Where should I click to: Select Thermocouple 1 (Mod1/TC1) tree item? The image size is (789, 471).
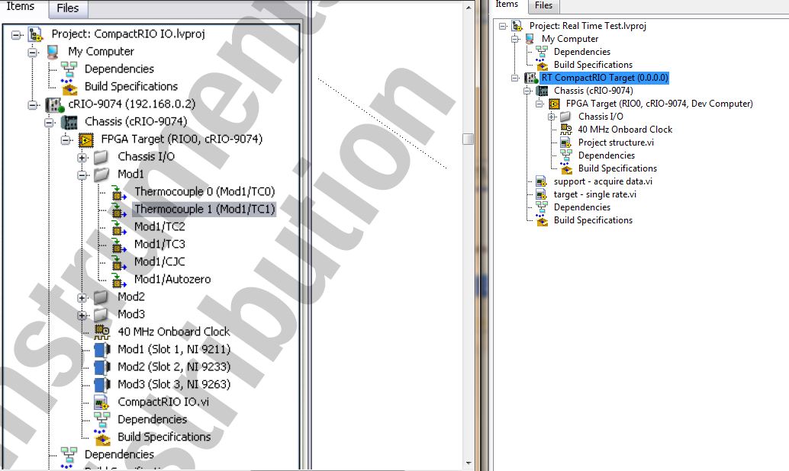pyautogui.click(x=204, y=209)
